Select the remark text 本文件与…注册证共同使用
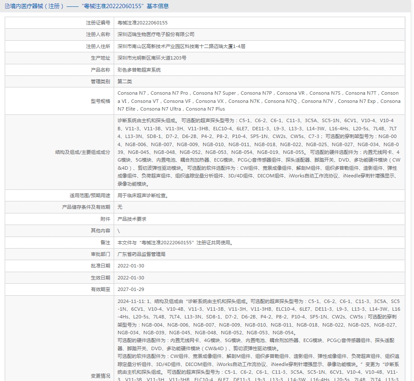Screen dimensions: 414x381 175,243
